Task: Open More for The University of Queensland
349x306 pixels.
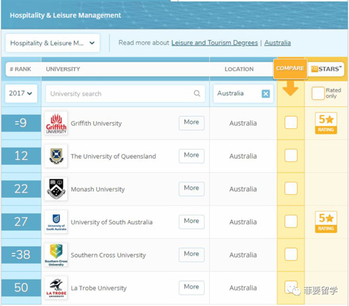Action: tap(191, 156)
